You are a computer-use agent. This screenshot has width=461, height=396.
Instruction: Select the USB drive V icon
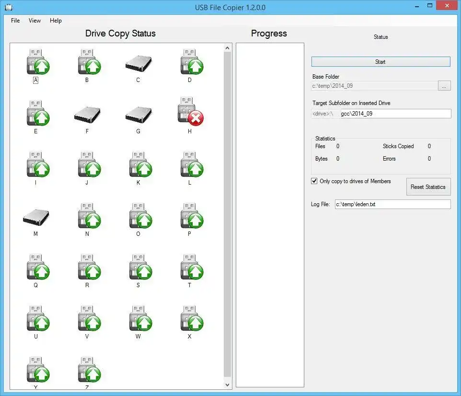click(x=90, y=318)
